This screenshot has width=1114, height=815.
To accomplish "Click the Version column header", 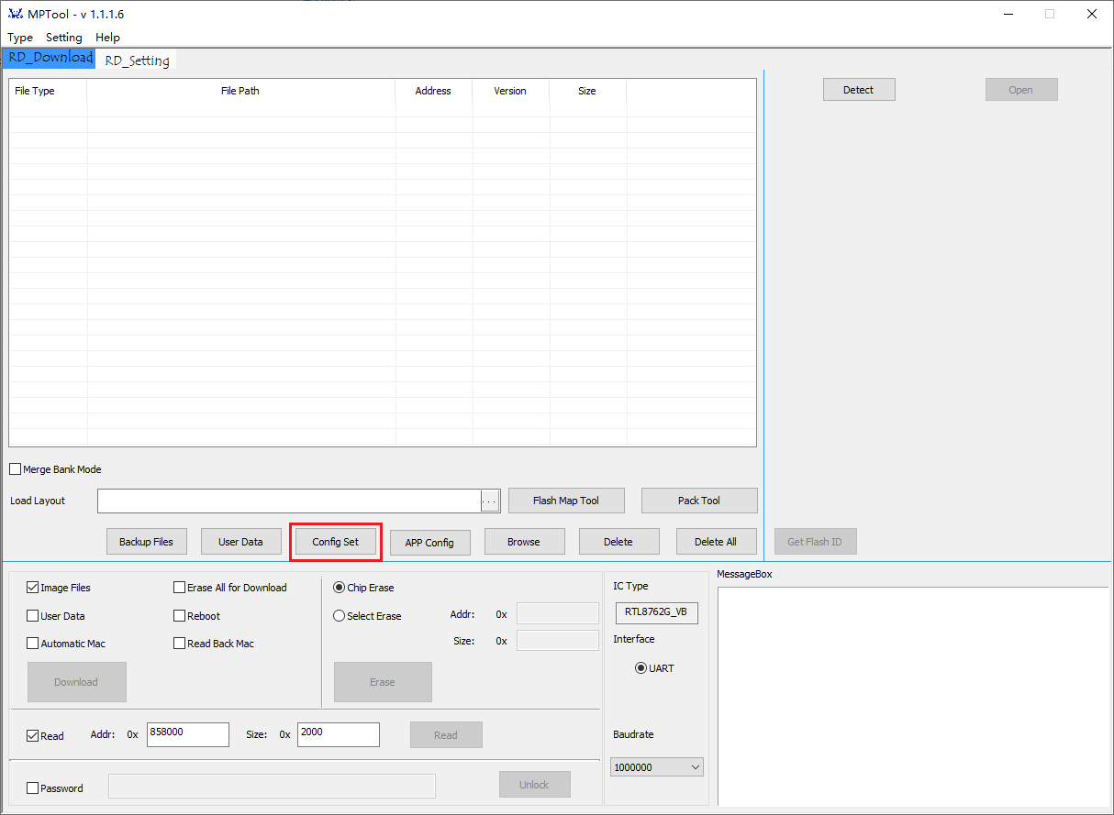I will [510, 91].
